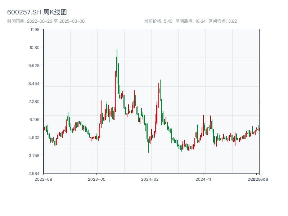This screenshot has height=216, width=288.
Task: Click the range low label 区间低点: 3.92
Action: 222,21
